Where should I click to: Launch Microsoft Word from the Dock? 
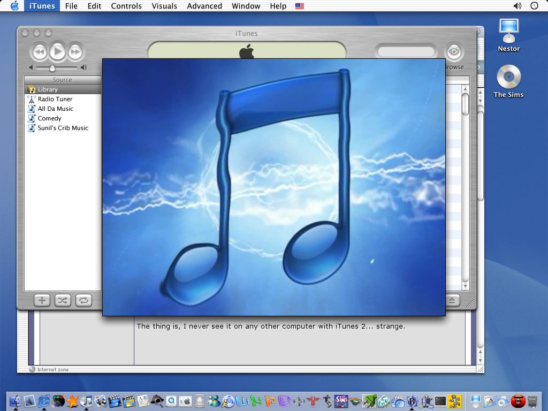[x=242, y=401]
